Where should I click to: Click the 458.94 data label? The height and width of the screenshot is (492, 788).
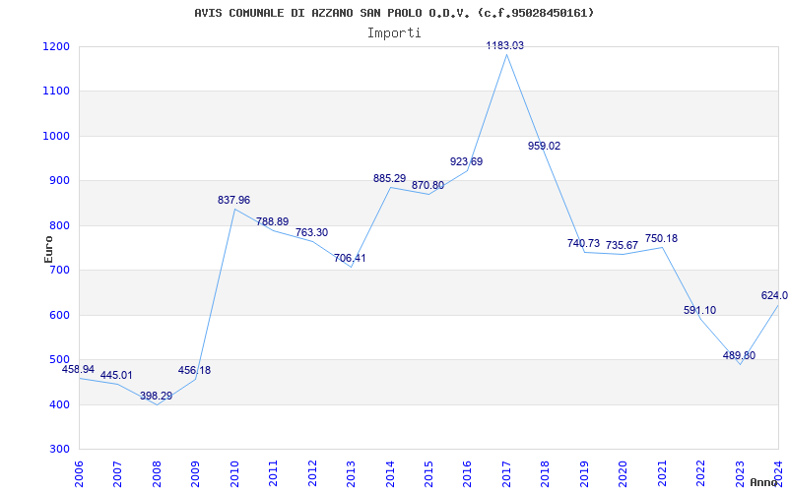[x=78, y=370]
